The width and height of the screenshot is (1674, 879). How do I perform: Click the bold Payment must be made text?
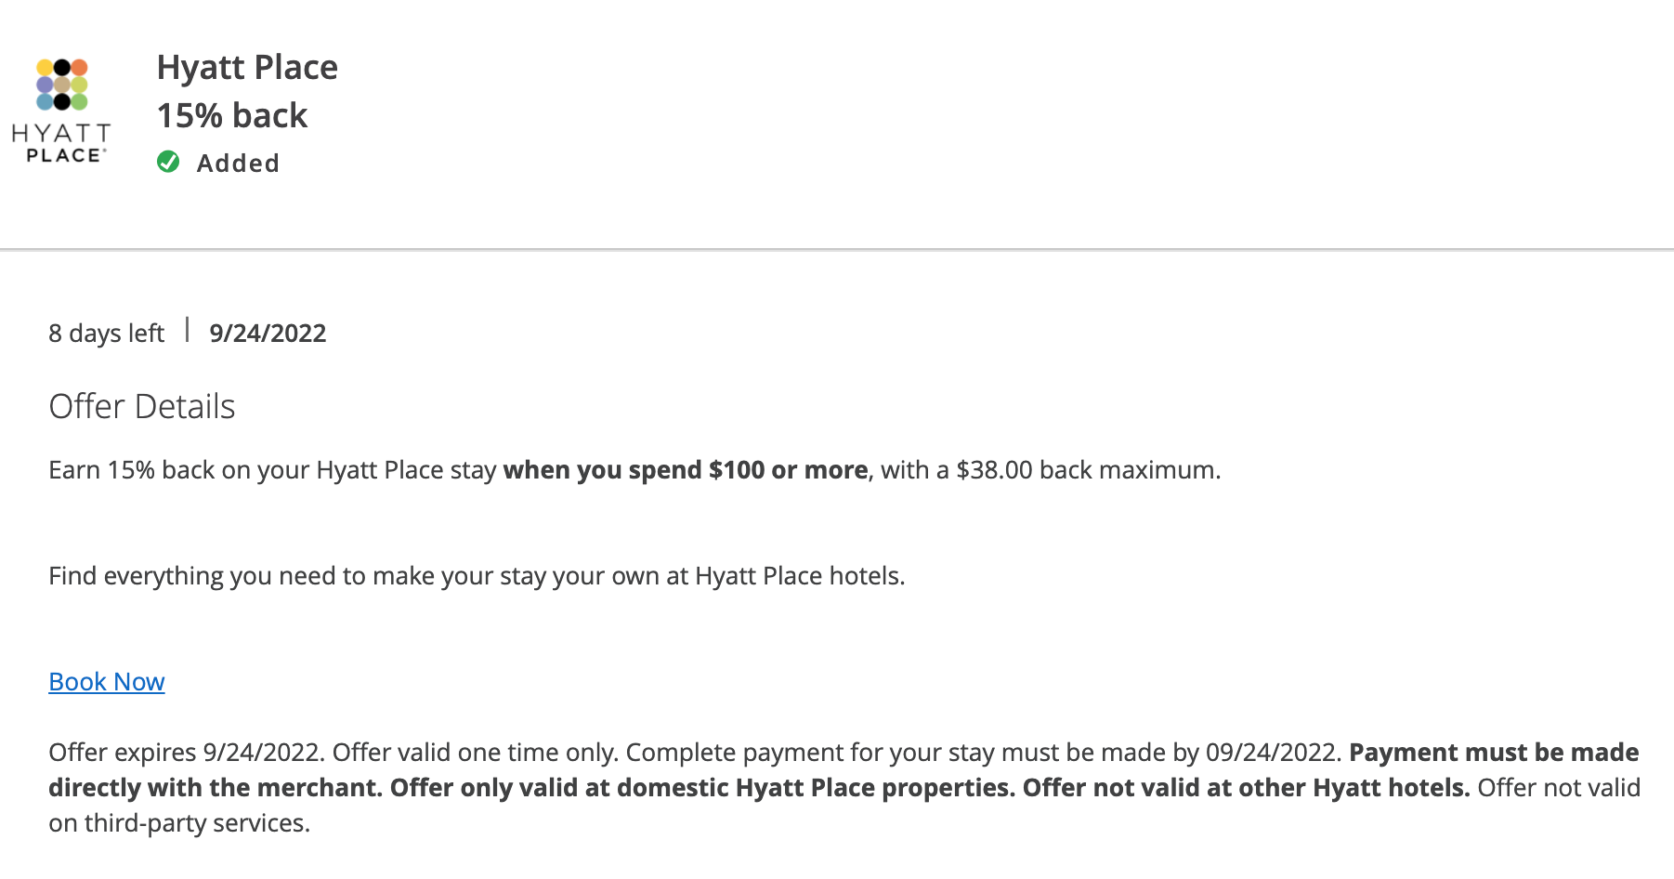tap(1493, 753)
